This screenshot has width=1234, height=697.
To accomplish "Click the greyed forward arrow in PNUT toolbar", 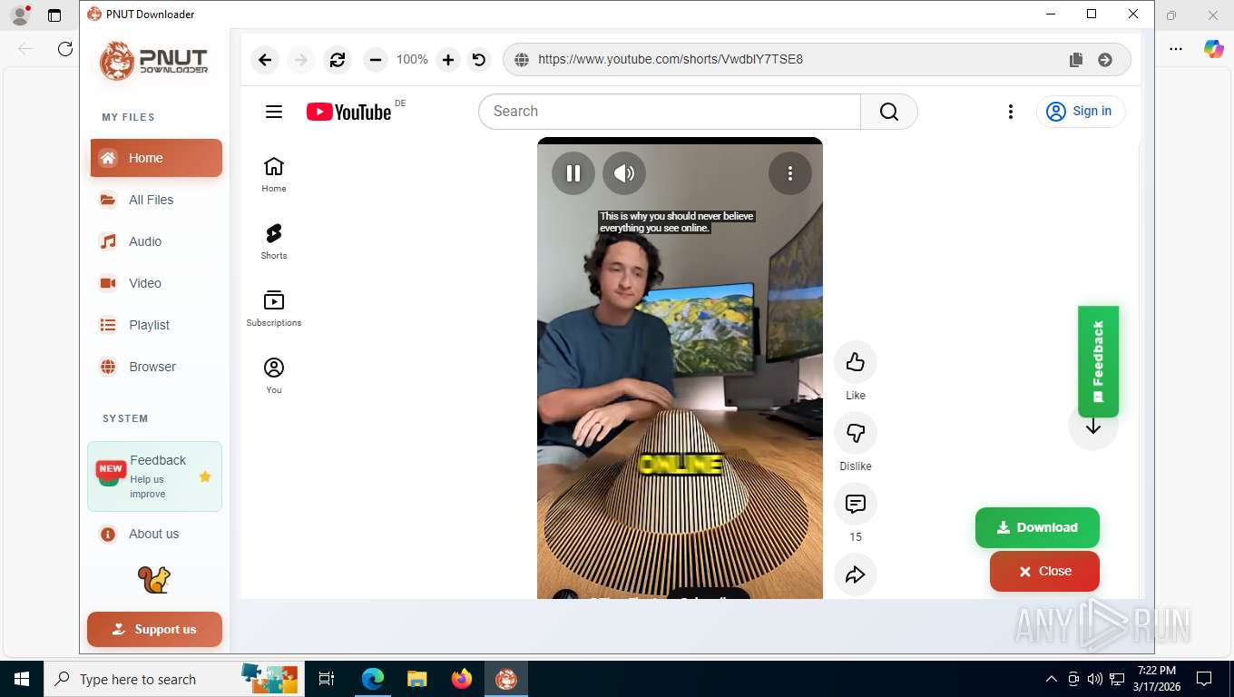I will [301, 60].
